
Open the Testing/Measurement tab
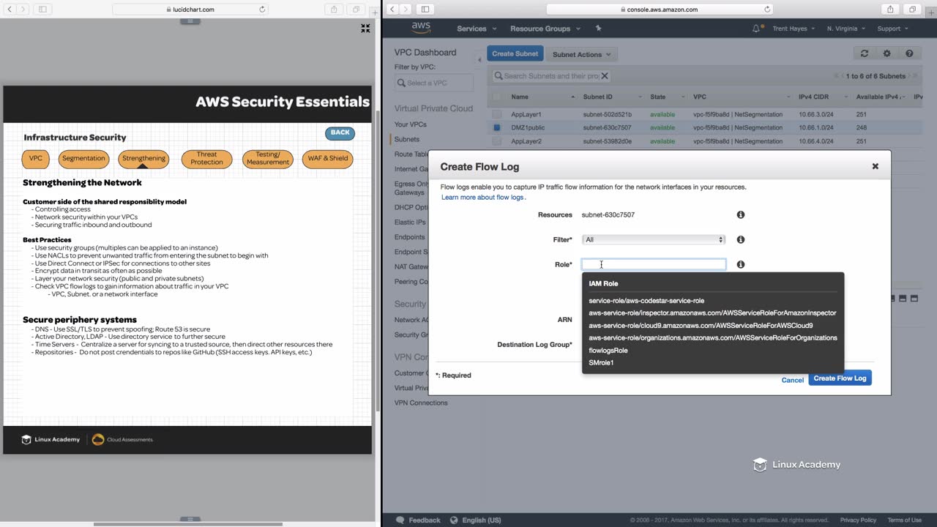(x=268, y=158)
